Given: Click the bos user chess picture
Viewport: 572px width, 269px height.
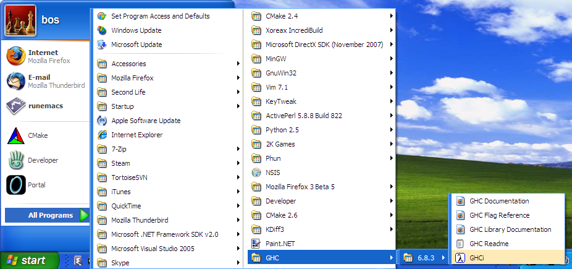Looking at the screenshot, I should tap(20, 20).
